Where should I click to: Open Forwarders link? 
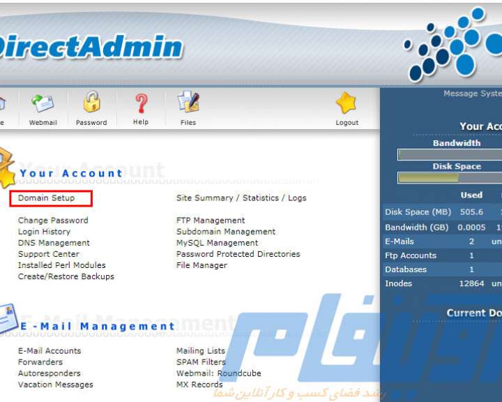click(x=40, y=362)
